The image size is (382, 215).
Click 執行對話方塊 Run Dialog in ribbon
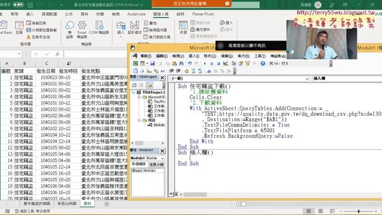[x=157, y=37]
